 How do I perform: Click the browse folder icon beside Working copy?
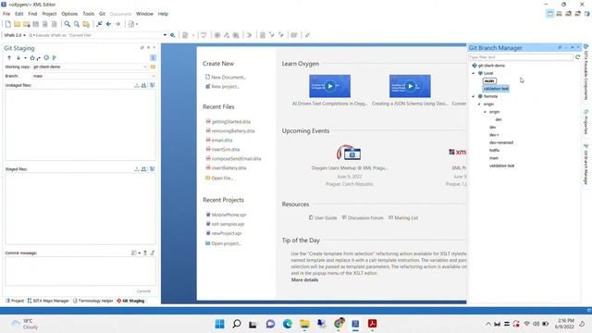tap(153, 67)
